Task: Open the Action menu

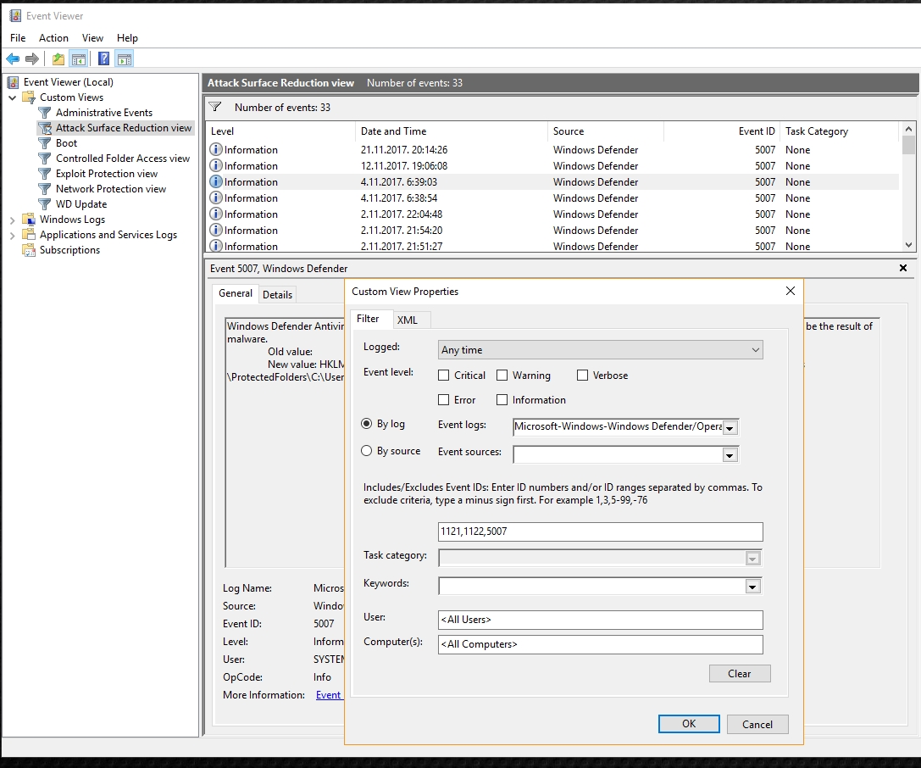Action: pos(53,38)
